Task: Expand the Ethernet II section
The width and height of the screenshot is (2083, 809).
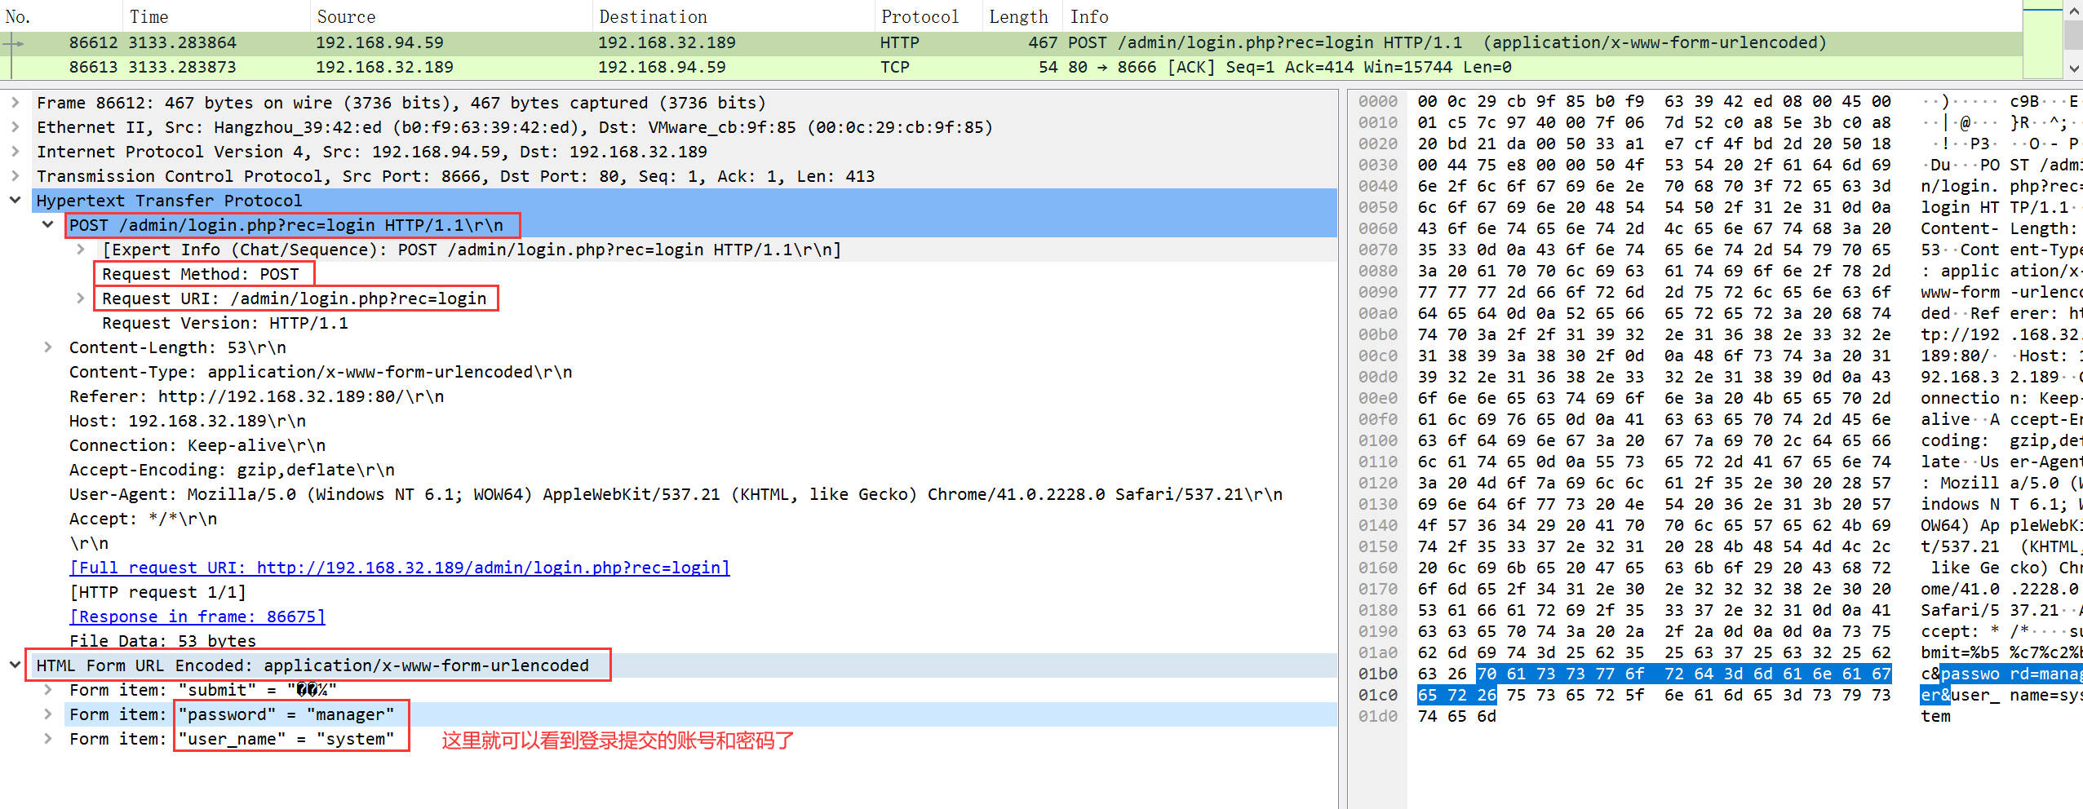Action: (15, 127)
